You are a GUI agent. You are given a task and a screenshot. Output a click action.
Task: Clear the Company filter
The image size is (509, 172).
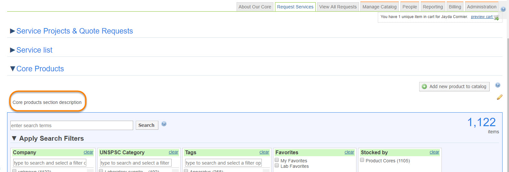coord(88,152)
